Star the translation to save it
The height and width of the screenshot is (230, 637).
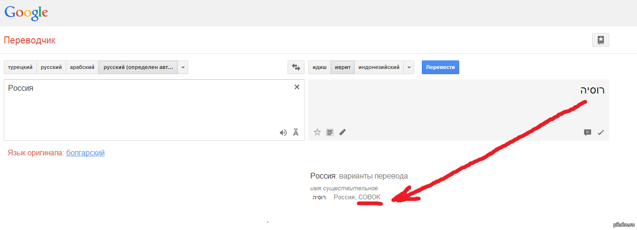(317, 132)
